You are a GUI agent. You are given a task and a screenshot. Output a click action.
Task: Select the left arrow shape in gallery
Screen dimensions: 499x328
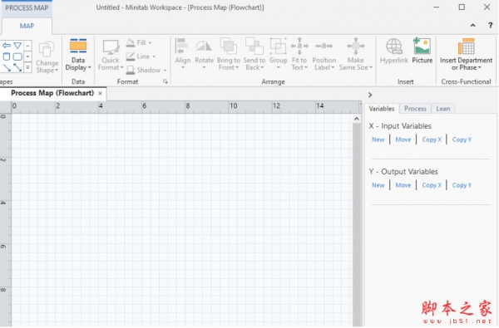click(x=7, y=46)
